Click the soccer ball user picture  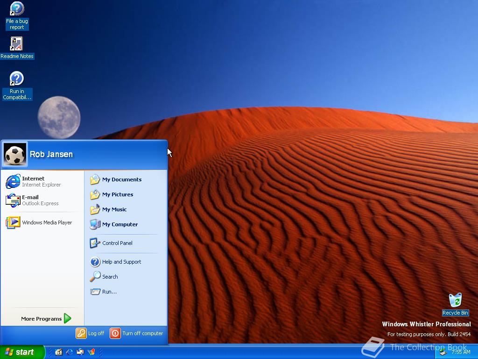point(14,154)
